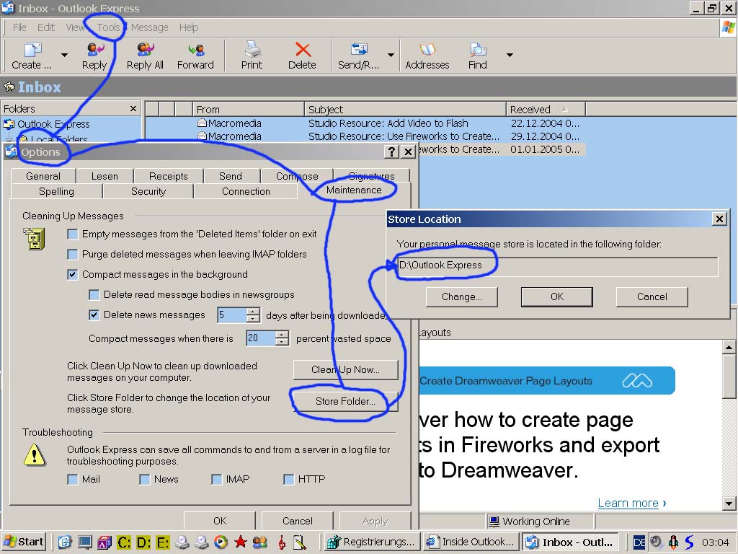Enable HTTP troubleshooting log checkbox
Viewport: 738px width, 554px height.
289,480
